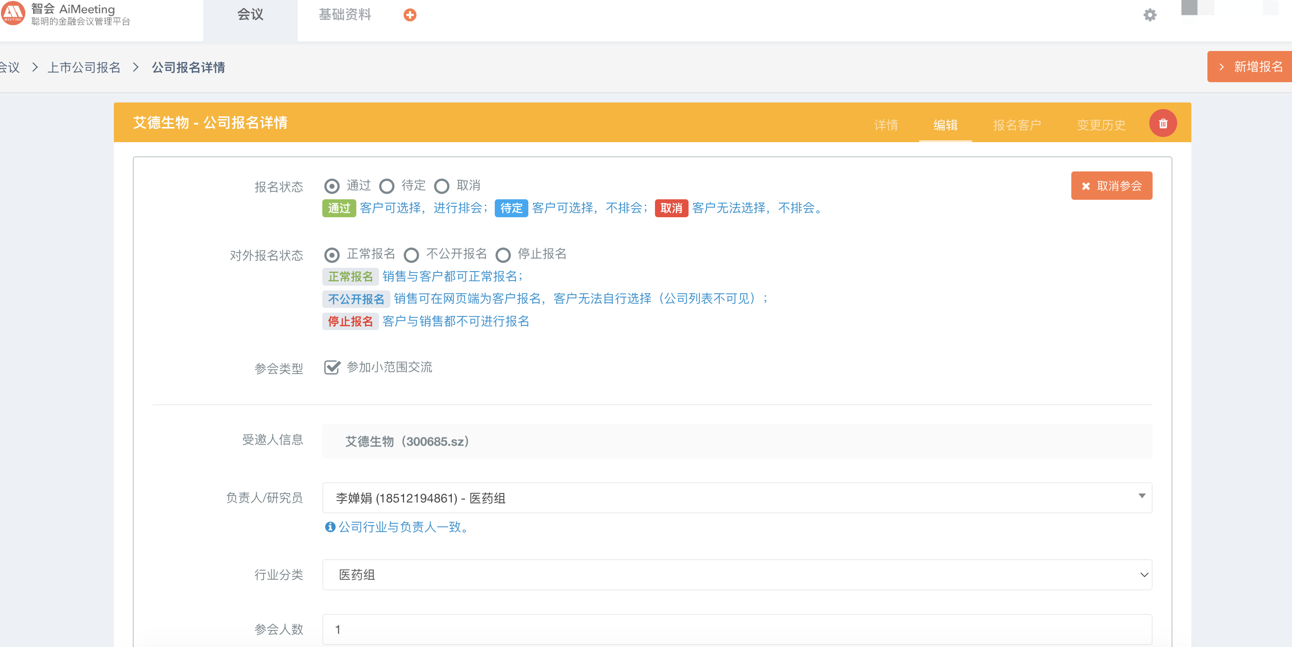Viewport: 1292px width, 647px height.
Task: Select the 不公开报名 radio button
Action: point(411,255)
